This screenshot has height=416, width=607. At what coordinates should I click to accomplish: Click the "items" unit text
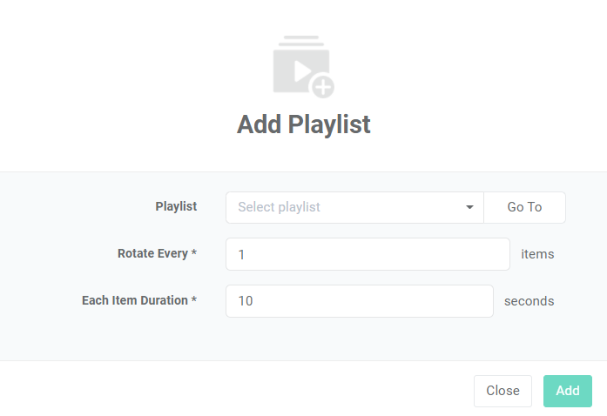[537, 254]
